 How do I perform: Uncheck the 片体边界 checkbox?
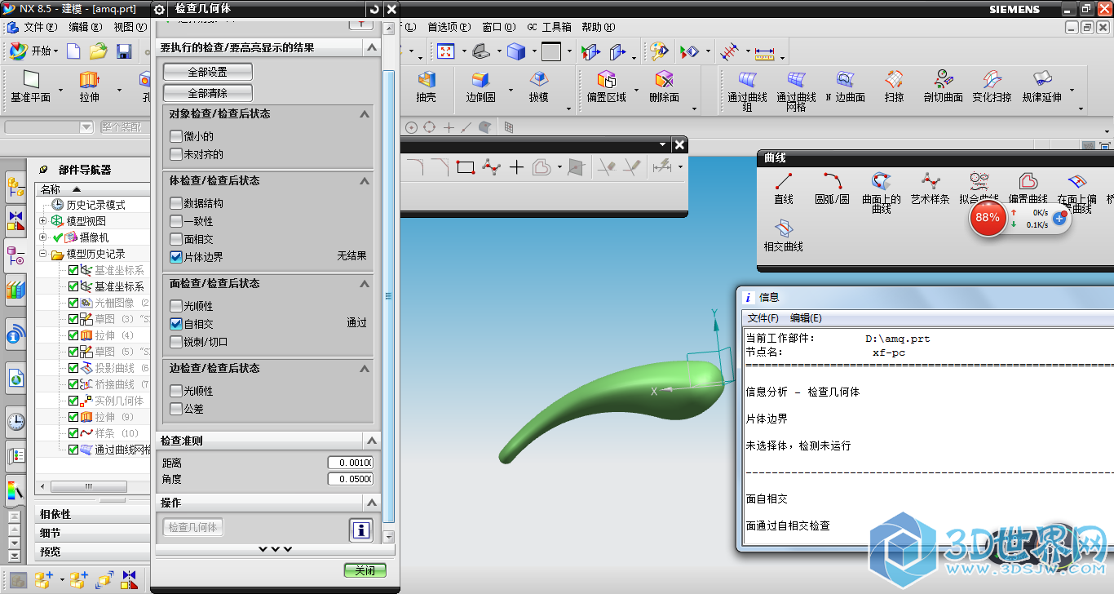(176, 257)
